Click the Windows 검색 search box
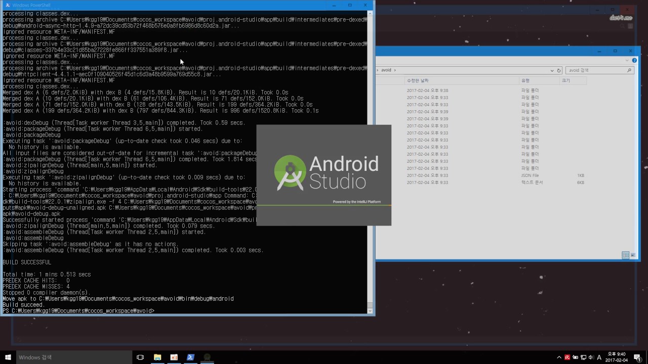Image resolution: width=648 pixels, height=364 pixels. [x=74, y=357]
